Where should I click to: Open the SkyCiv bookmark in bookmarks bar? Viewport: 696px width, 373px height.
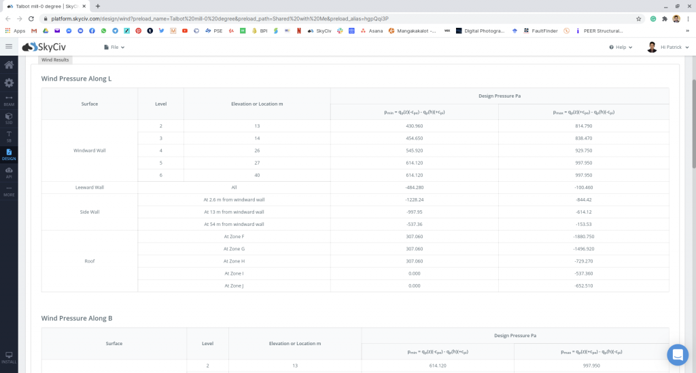[319, 31]
